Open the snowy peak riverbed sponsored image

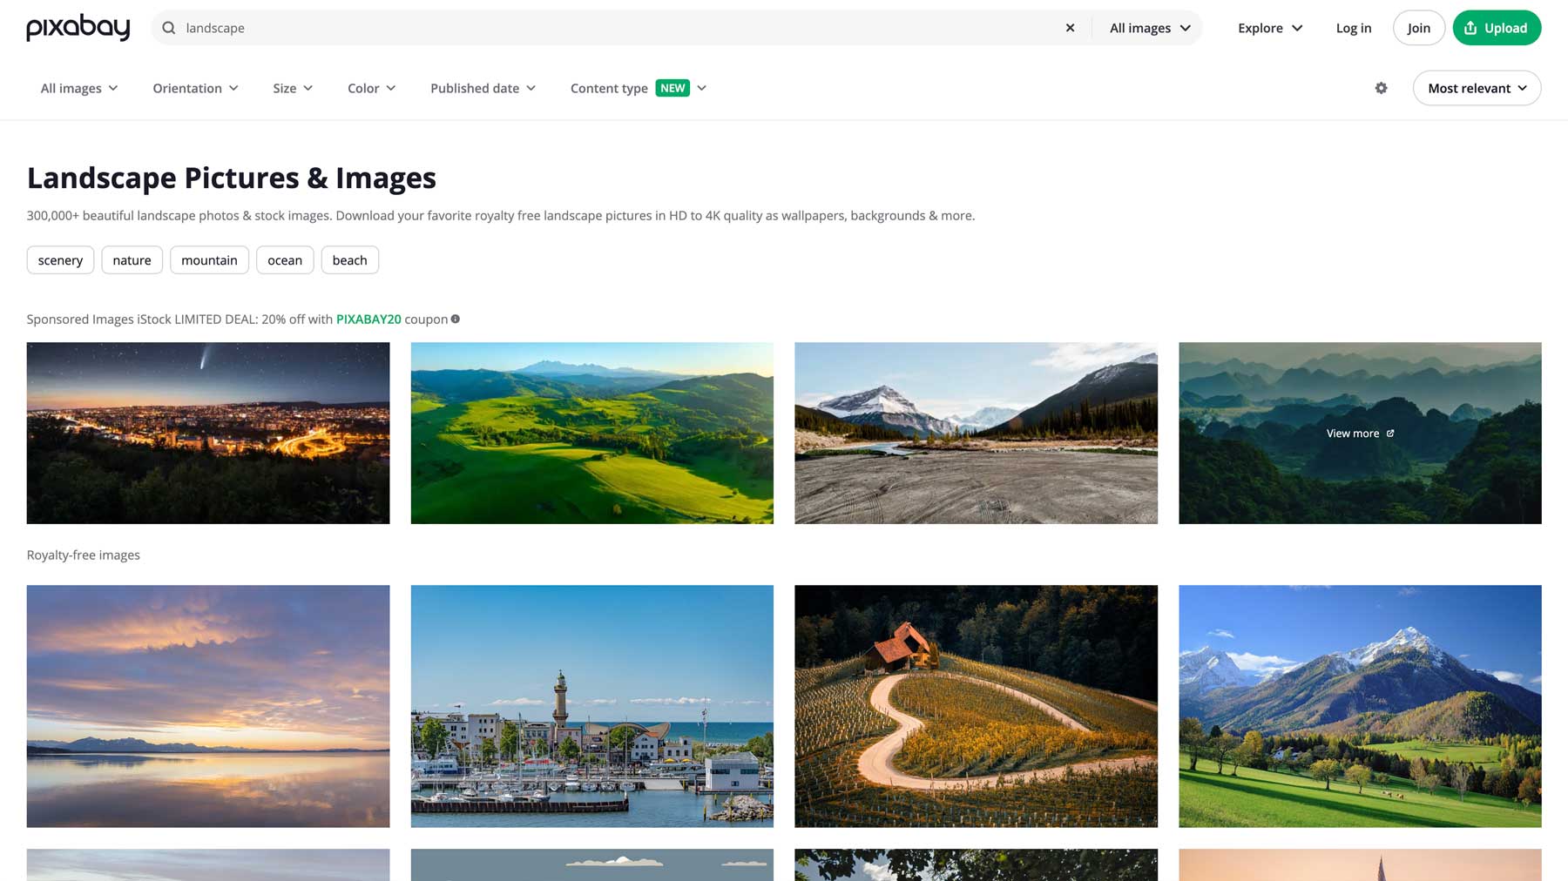(976, 433)
